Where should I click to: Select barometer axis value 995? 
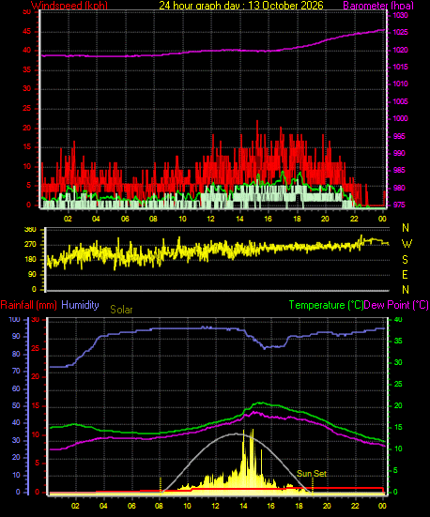tap(399, 136)
